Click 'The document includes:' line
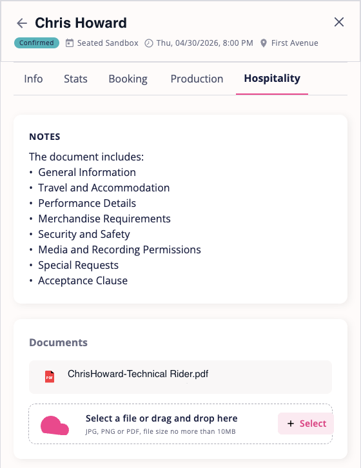 [x=86, y=157]
